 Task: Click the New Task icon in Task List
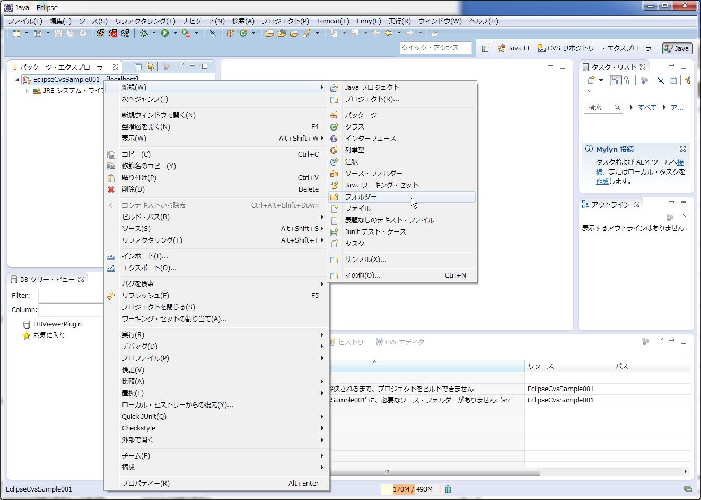[x=591, y=80]
